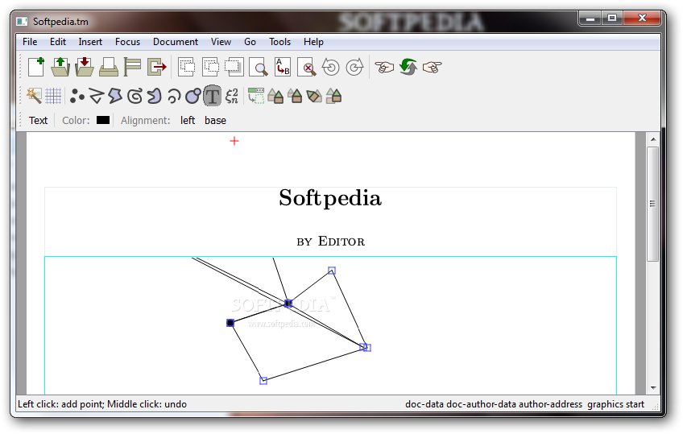
Task: Click the Softpedia document title
Action: [x=330, y=198]
